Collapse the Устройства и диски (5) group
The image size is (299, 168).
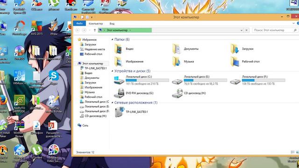pyautogui.click(x=112, y=71)
